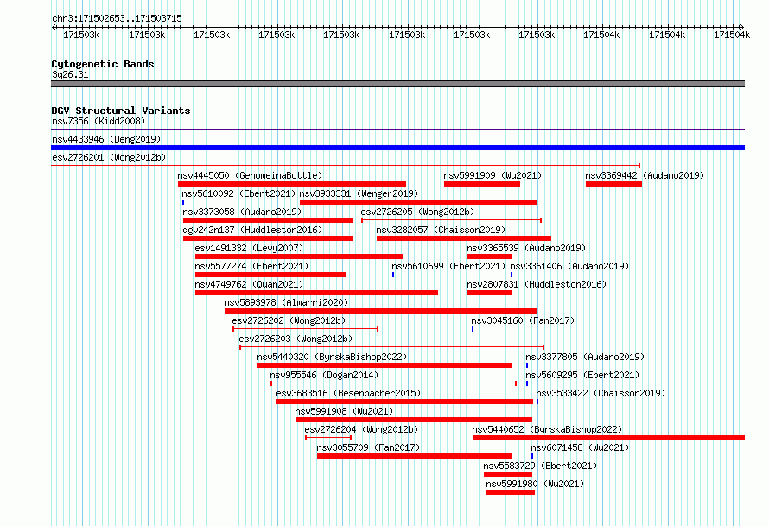Click nsv3361406 (Audano2019) label
Screen dimensions: 769x526
tap(569, 266)
